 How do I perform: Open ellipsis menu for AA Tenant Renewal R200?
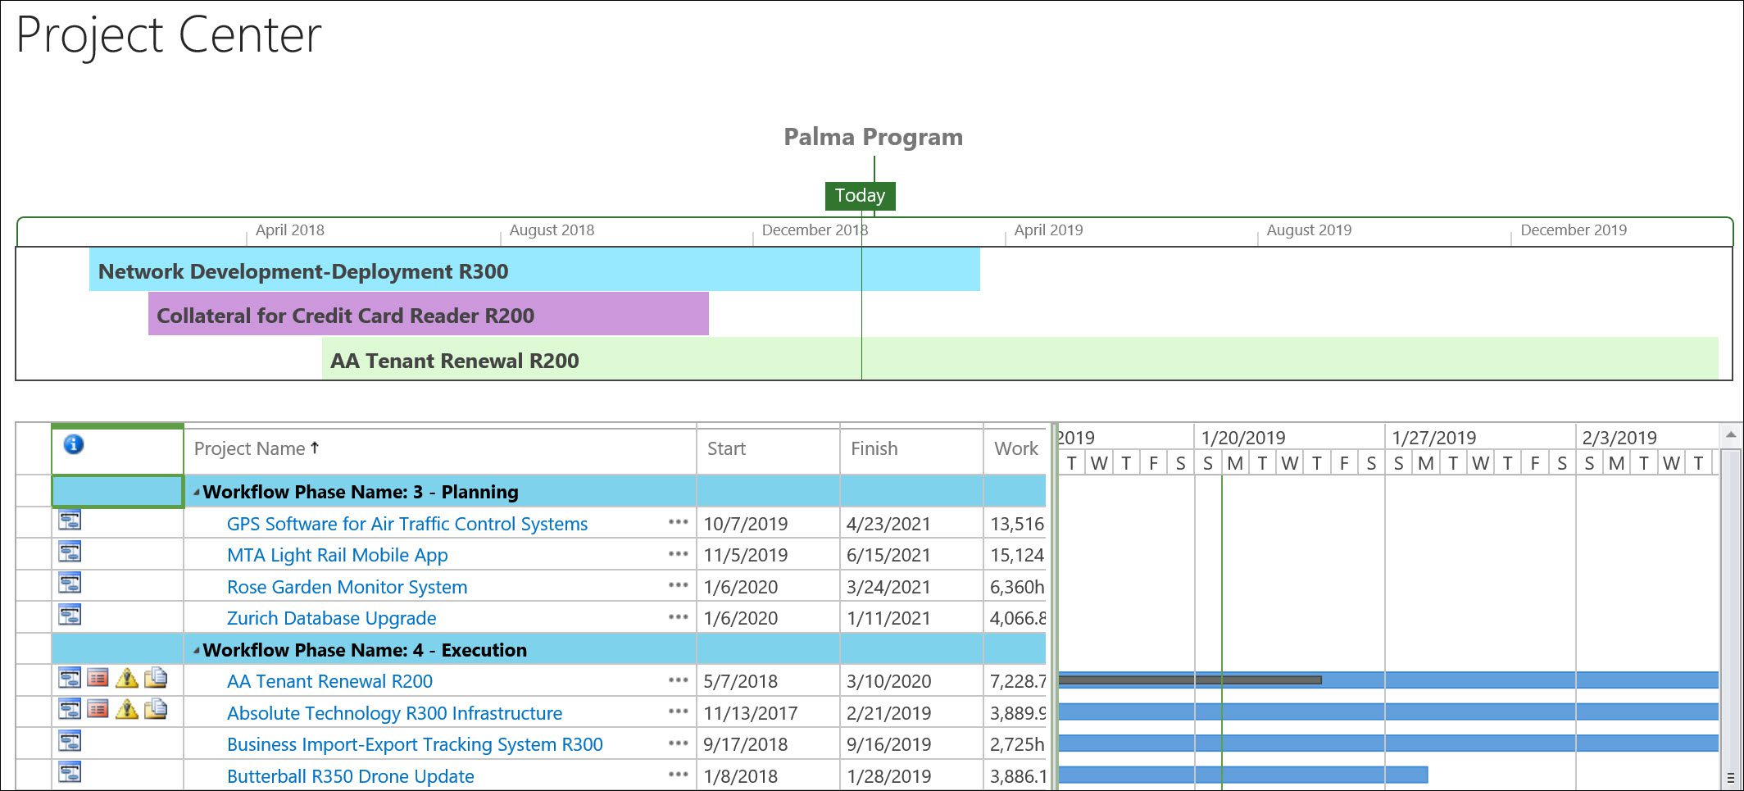[678, 680]
